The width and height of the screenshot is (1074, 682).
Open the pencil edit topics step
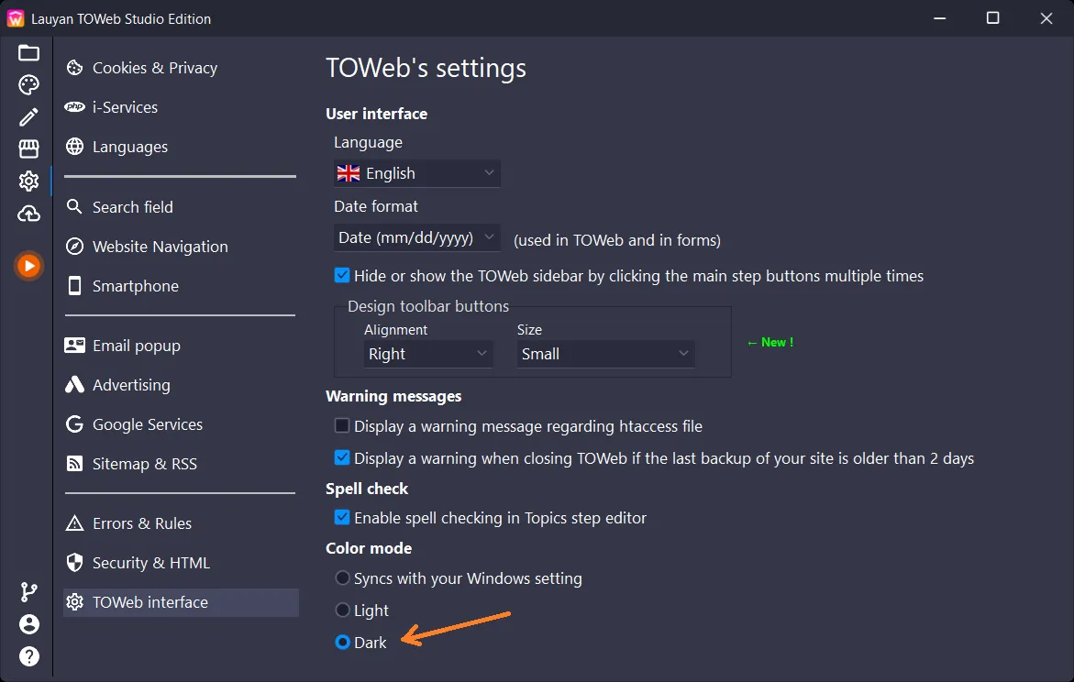tap(28, 117)
